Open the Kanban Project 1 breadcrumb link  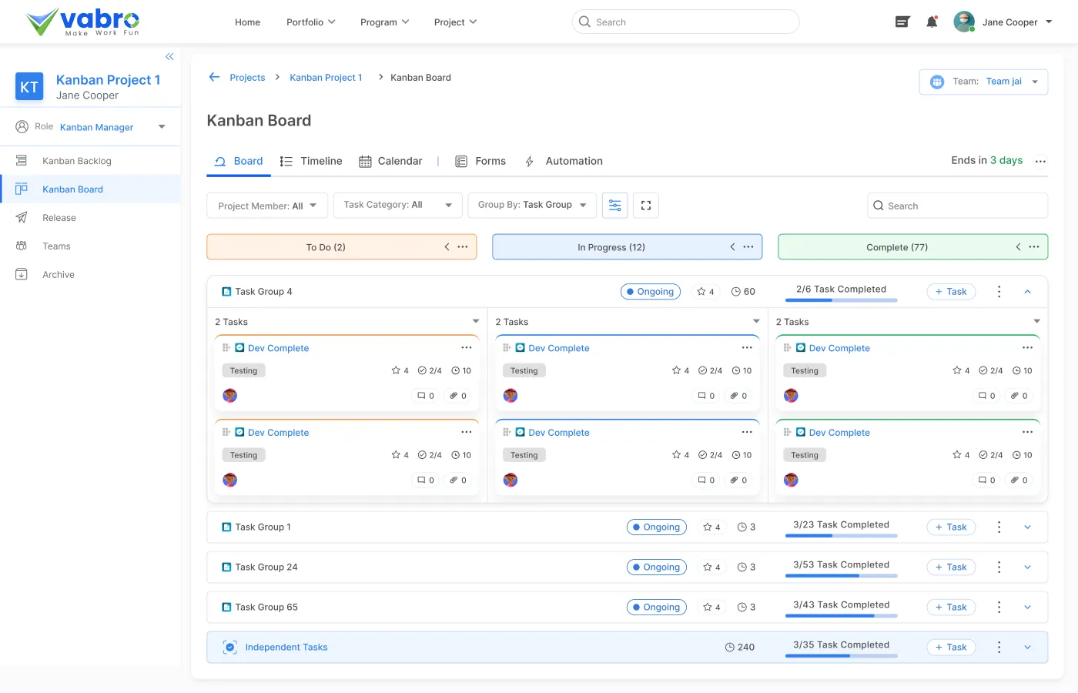pyautogui.click(x=326, y=78)
